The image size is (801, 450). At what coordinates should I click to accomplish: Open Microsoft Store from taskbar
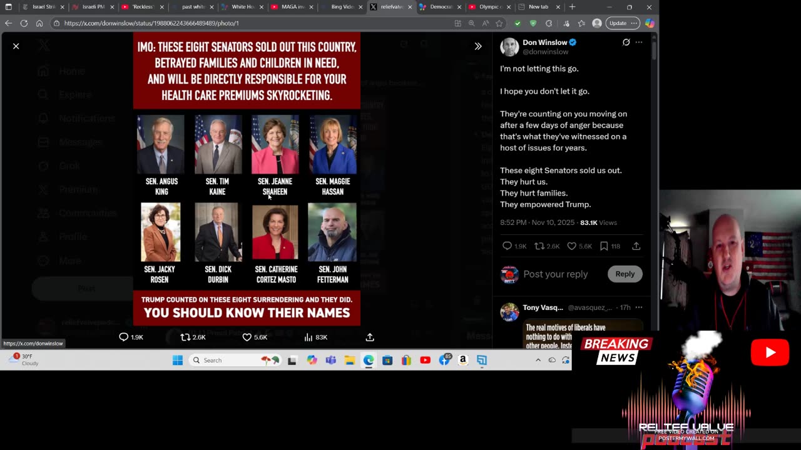pos(387,360)
